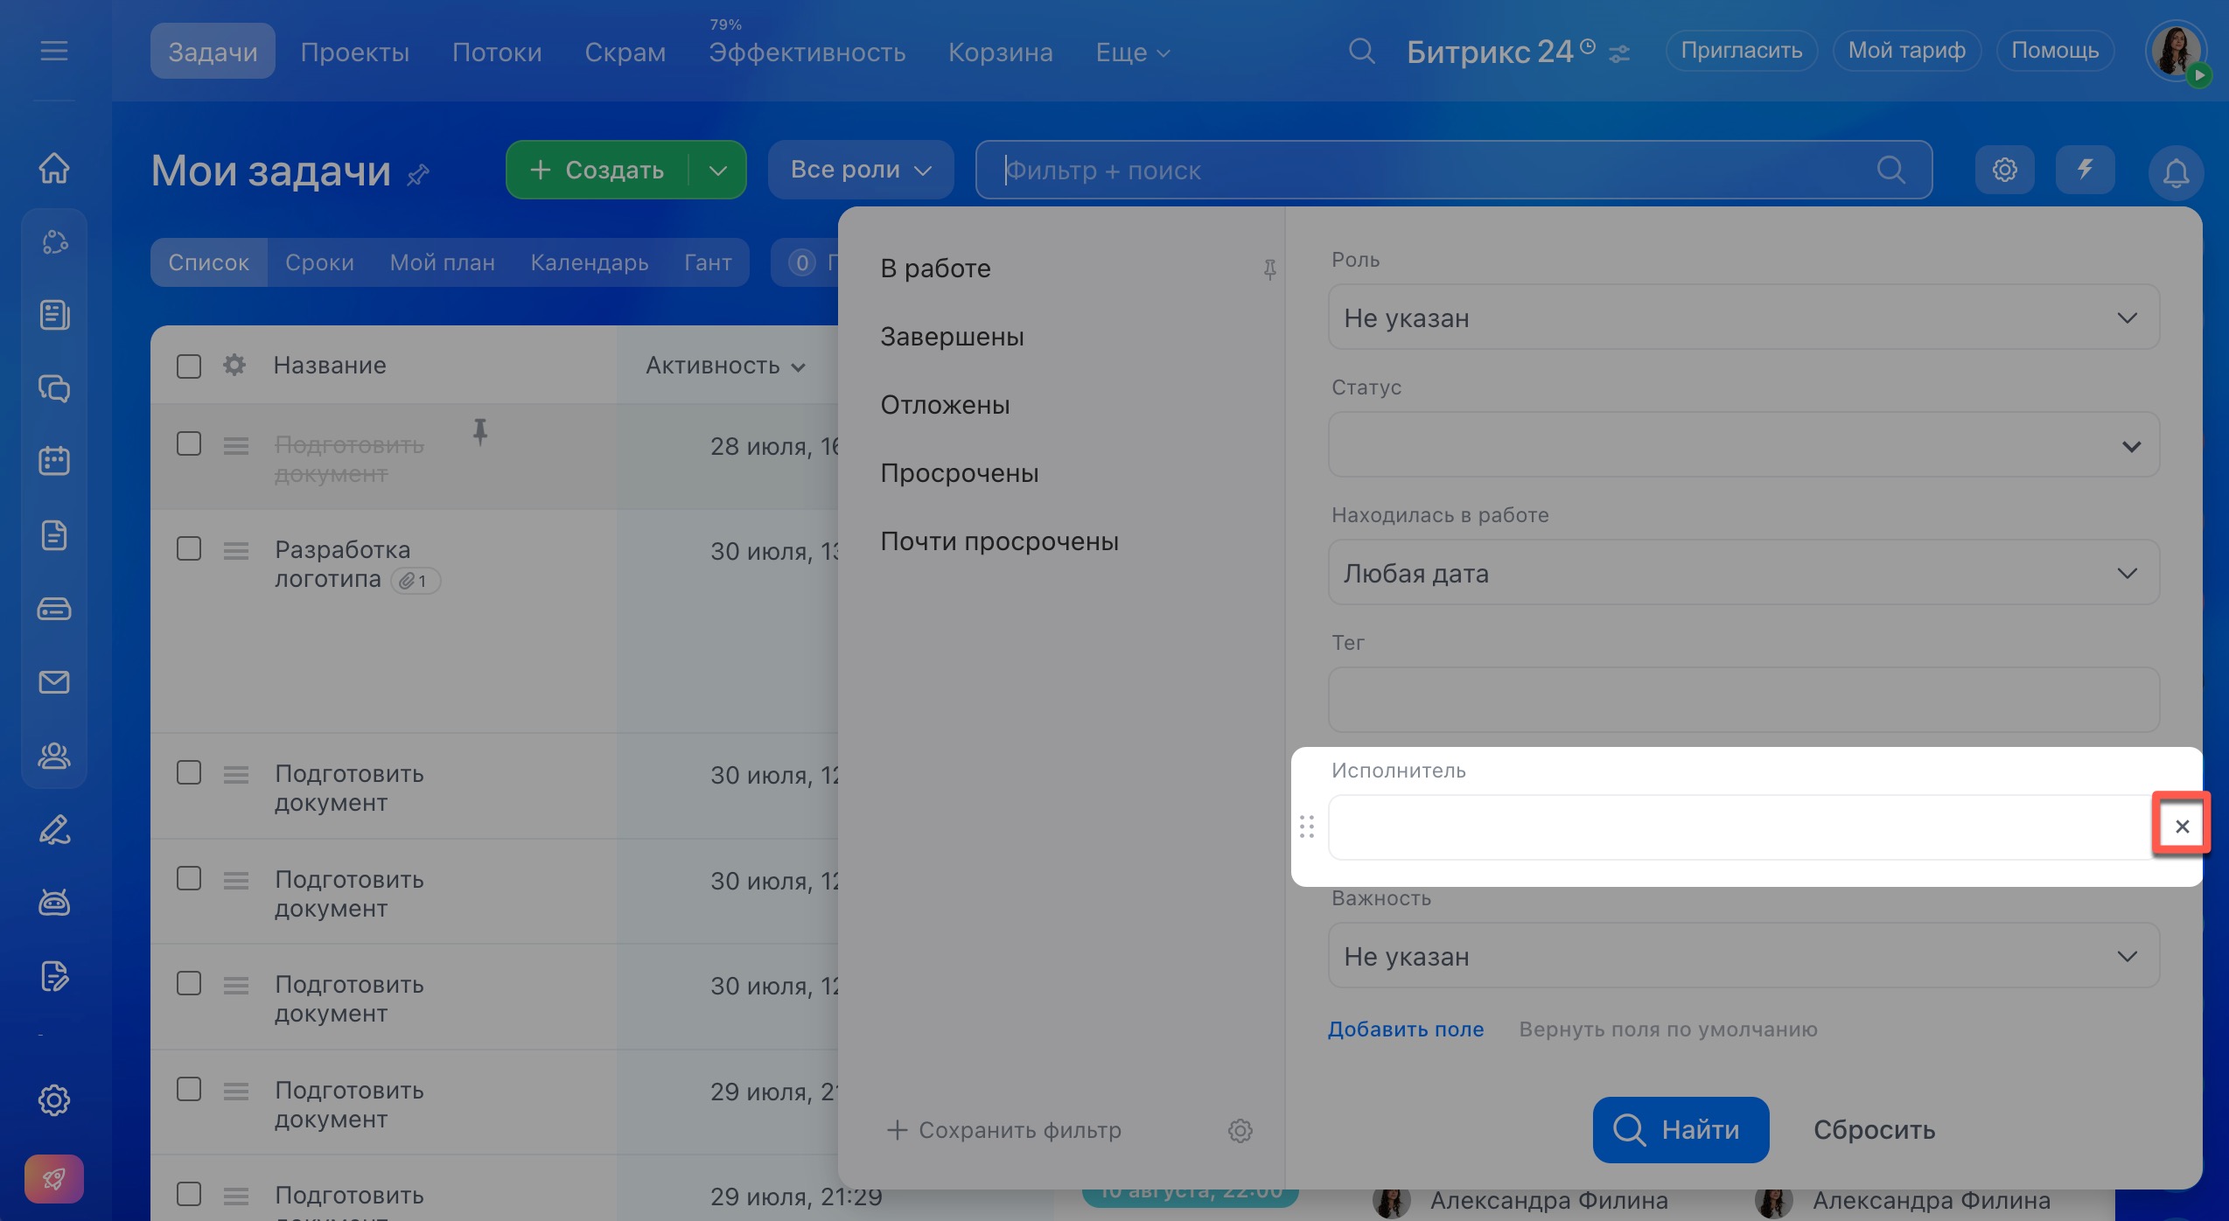This screenshot has height=1221, width=2229.
Task: Open the collaboration sidebar icon
Action: click(x=54, y=242)
